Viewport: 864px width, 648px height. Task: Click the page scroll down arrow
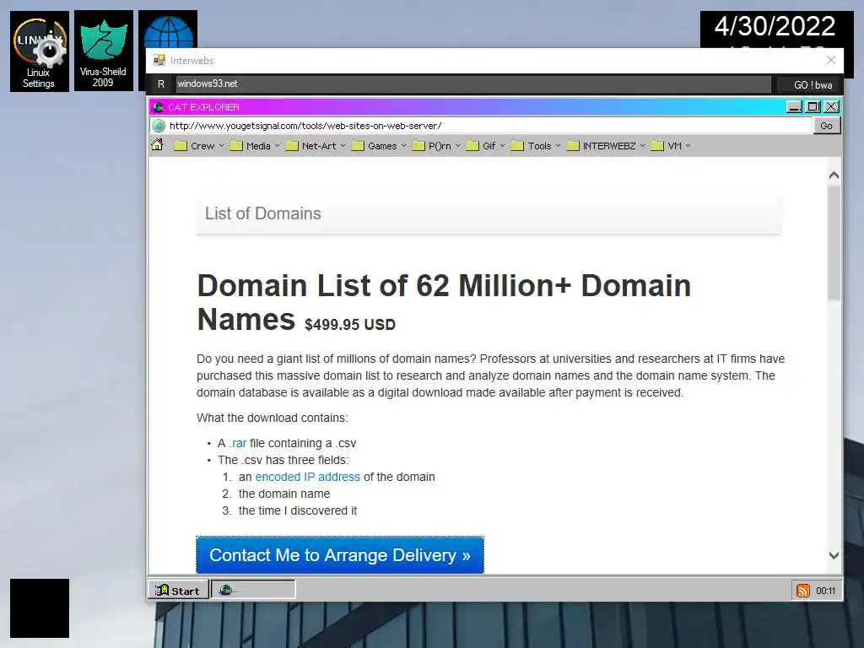click(x=834, y=555)
